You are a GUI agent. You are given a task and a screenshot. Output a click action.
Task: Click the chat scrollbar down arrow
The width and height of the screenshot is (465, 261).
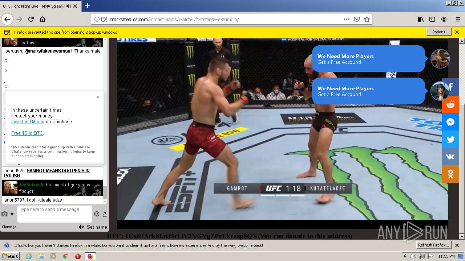pyautogui.click(x=105, y=201)
